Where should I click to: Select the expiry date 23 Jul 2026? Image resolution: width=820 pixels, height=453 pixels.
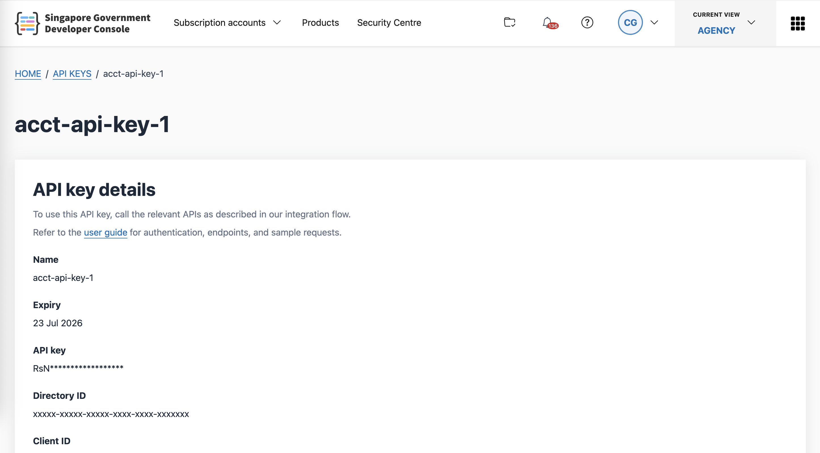58,323
